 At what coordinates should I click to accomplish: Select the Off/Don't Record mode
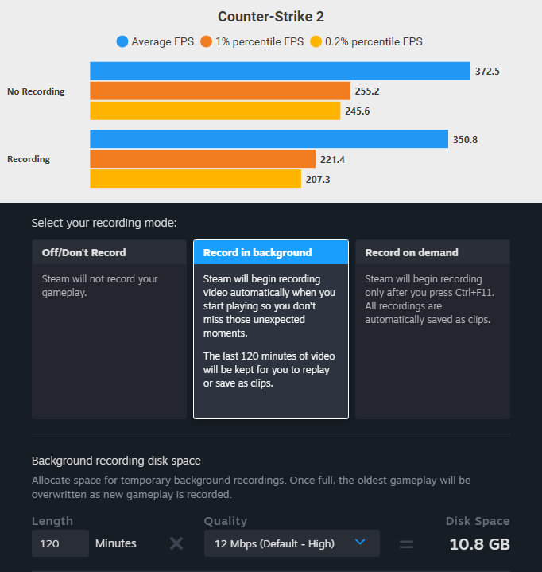(x=109, y=329)
